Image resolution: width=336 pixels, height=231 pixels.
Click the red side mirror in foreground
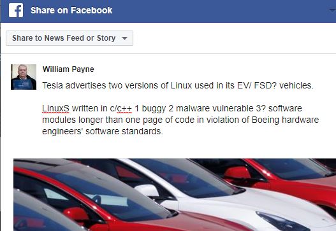point(76,214)
